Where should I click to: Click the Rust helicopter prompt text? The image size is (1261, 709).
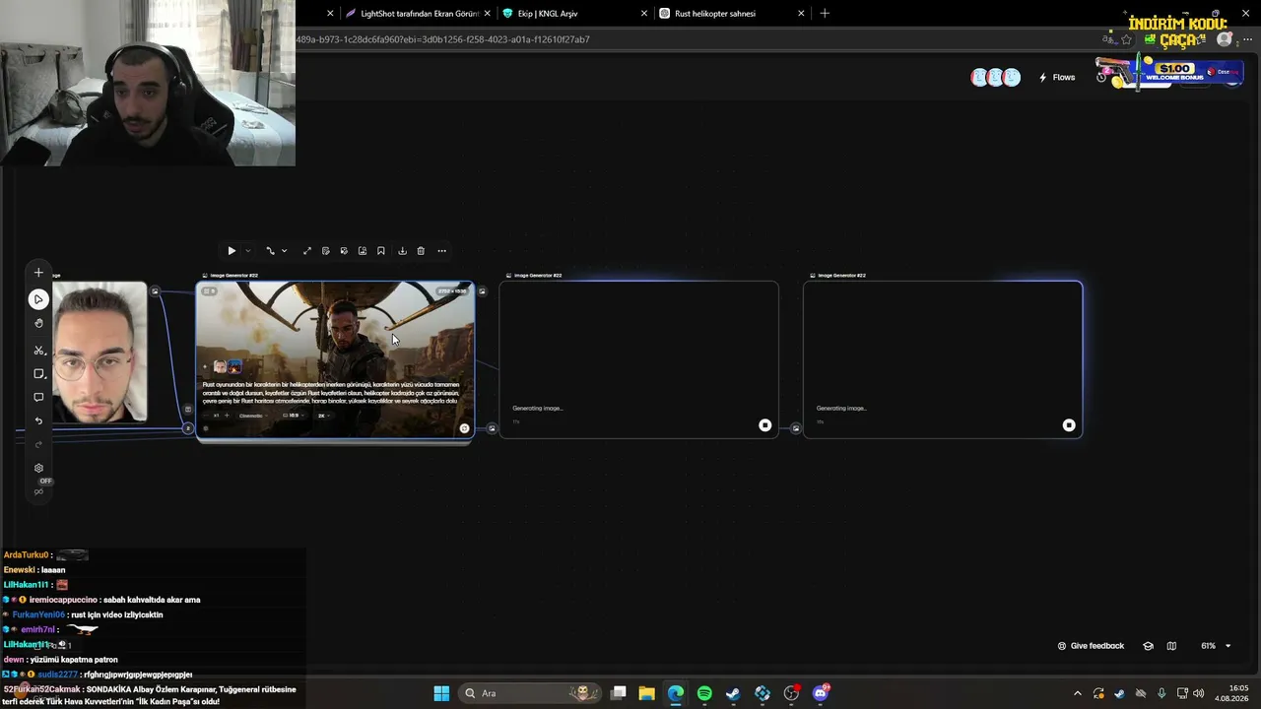[331, 393]
